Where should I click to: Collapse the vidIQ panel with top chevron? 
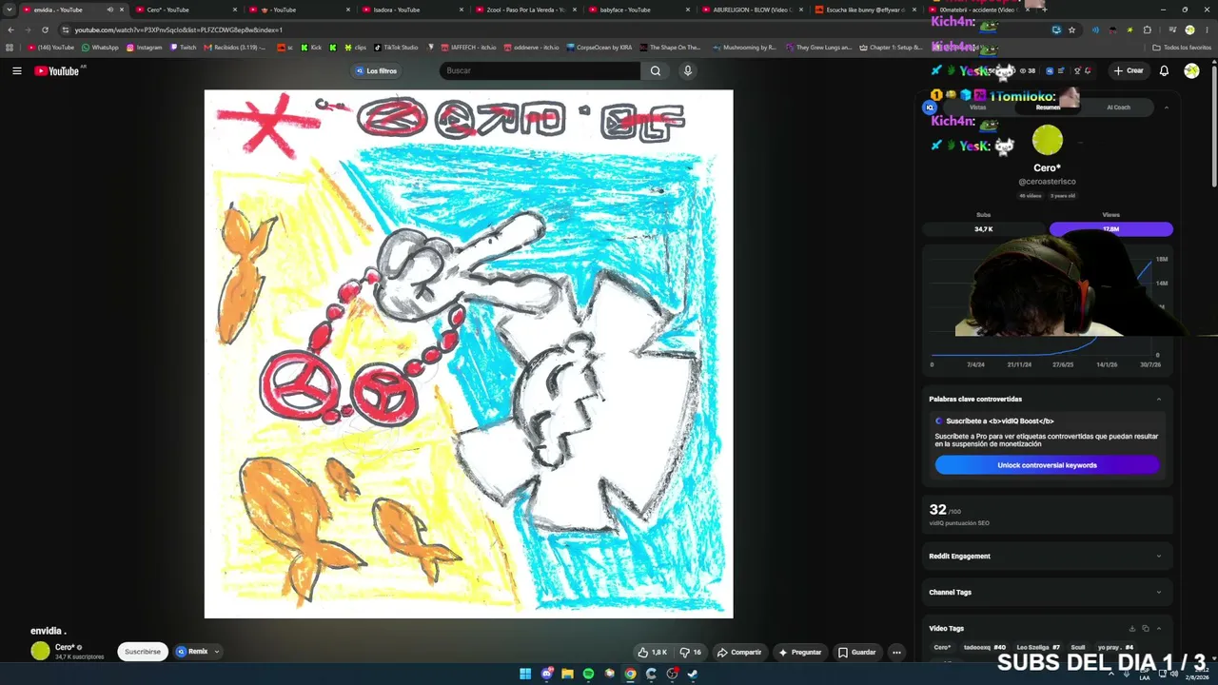pyautogui.click(x=1167, y=108)
